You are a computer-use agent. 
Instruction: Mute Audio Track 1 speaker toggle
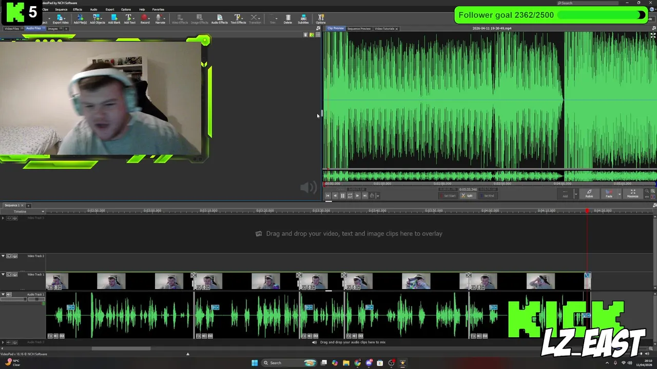point(9,295)
